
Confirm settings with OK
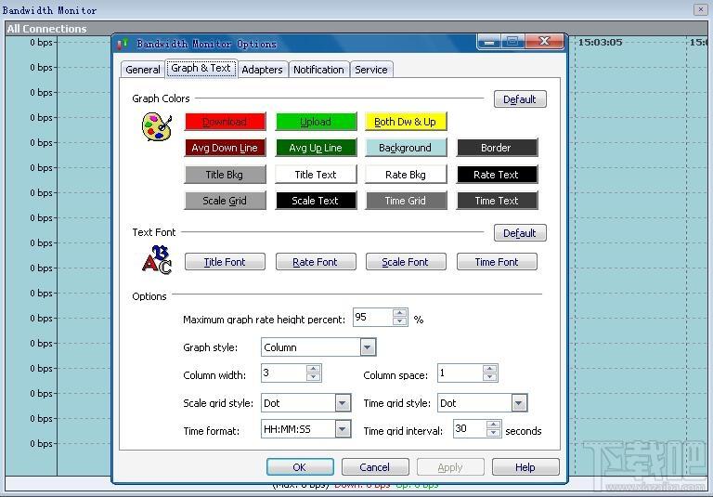(300, 467)
